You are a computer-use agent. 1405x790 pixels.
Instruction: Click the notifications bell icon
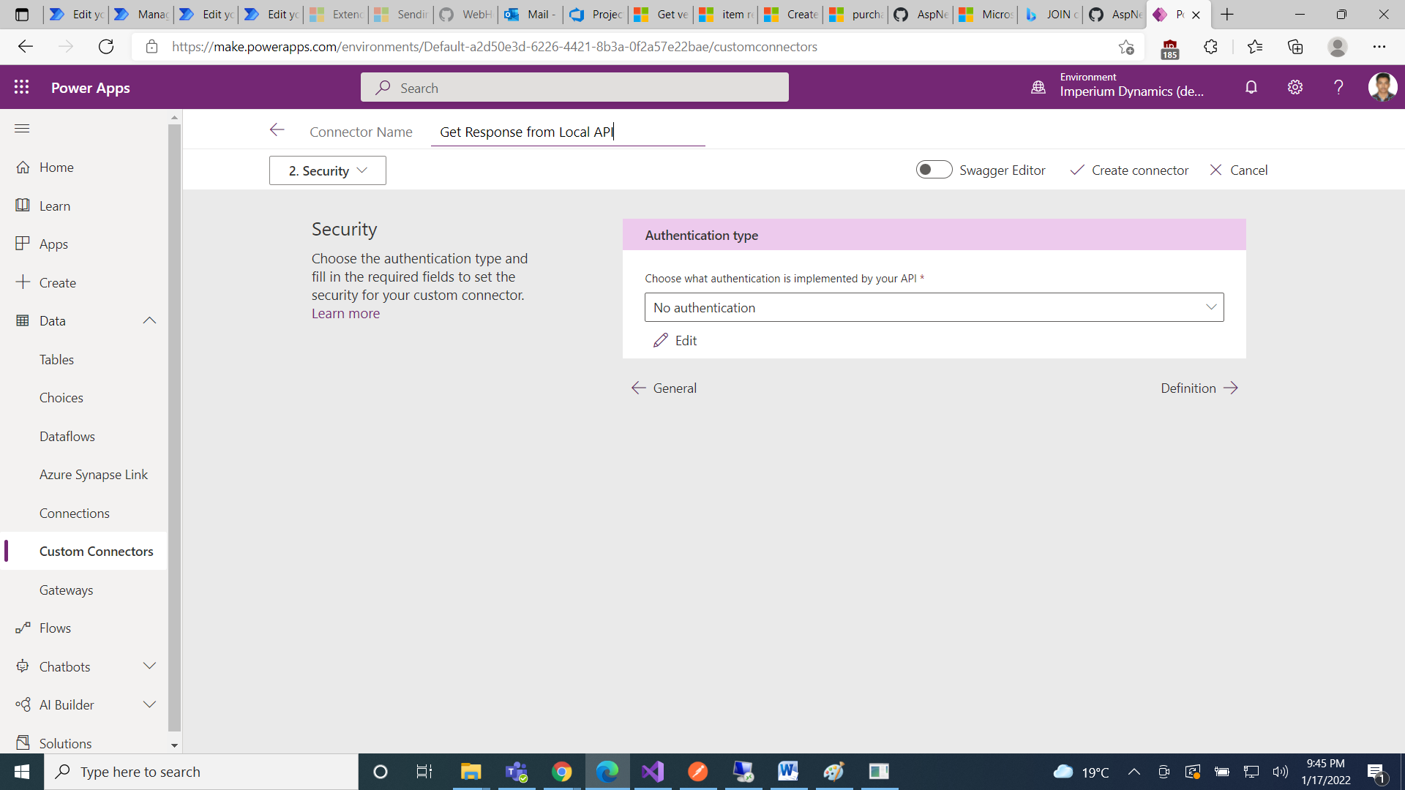point(1251,87)
